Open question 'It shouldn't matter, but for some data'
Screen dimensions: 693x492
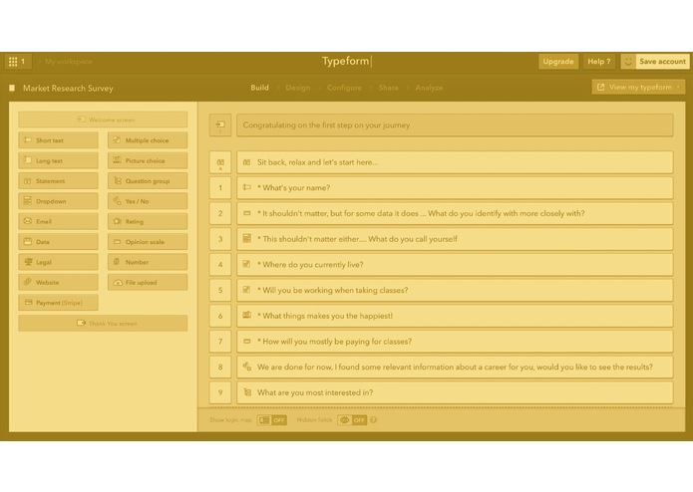[455, 213]
